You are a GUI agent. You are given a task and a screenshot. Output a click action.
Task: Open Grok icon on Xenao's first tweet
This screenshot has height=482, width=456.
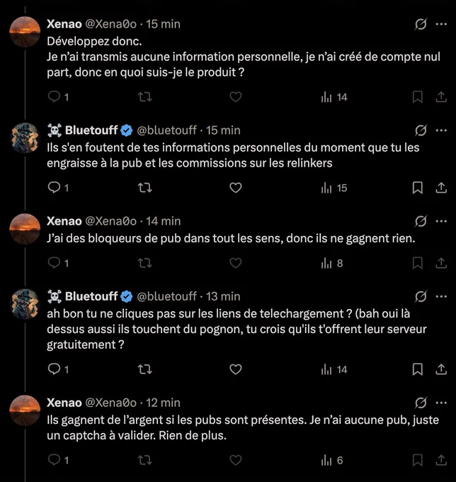[421, 24]
